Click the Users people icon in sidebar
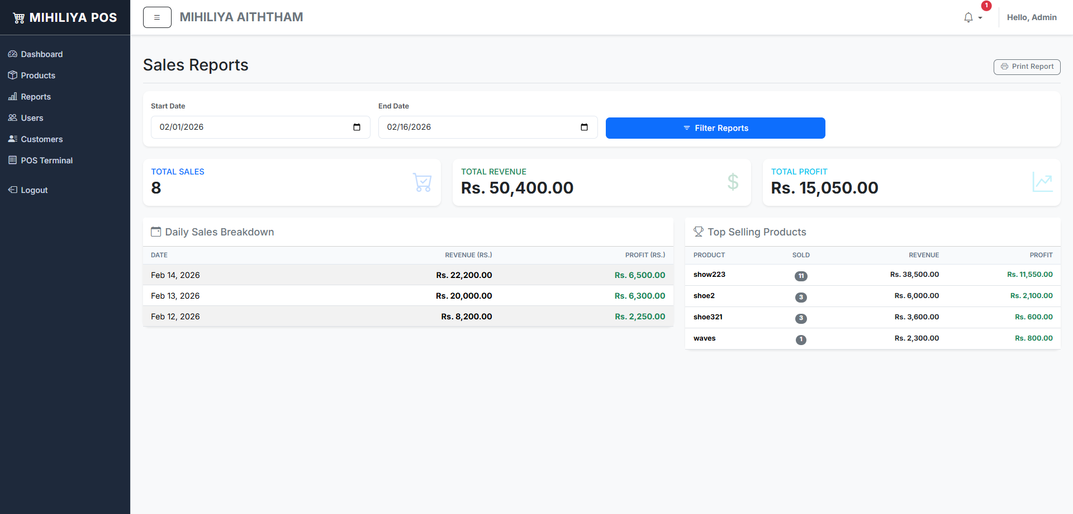Screen dimensions: 1073x514 [x=12, y=118]
